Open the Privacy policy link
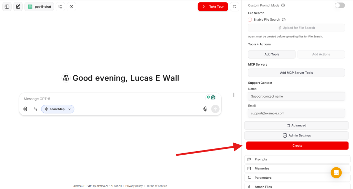The width and height of the screenshot is (353, 189). [x=134, y=186]
